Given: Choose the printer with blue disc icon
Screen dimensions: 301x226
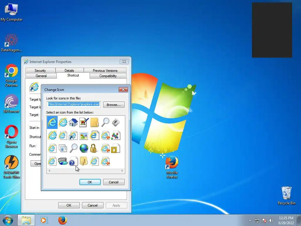Looking at the screenshot, I should [x=63, y=162].
